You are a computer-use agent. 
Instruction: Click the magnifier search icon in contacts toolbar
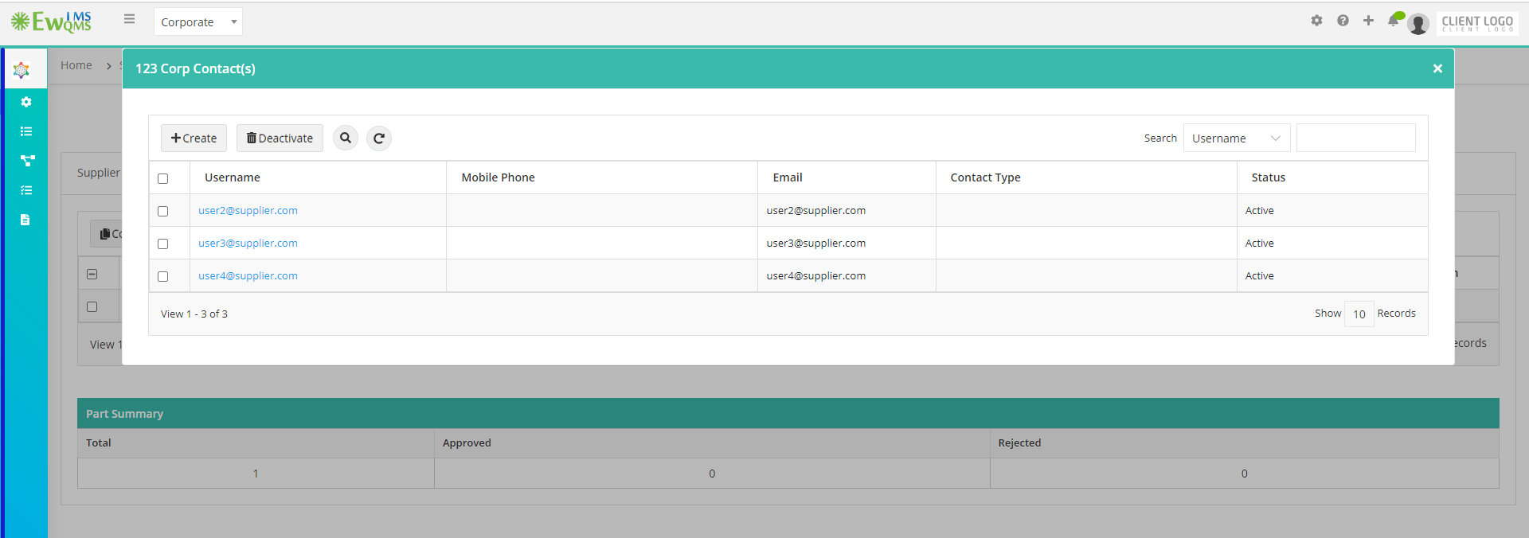pyautogui.click(x=346, y=138)
